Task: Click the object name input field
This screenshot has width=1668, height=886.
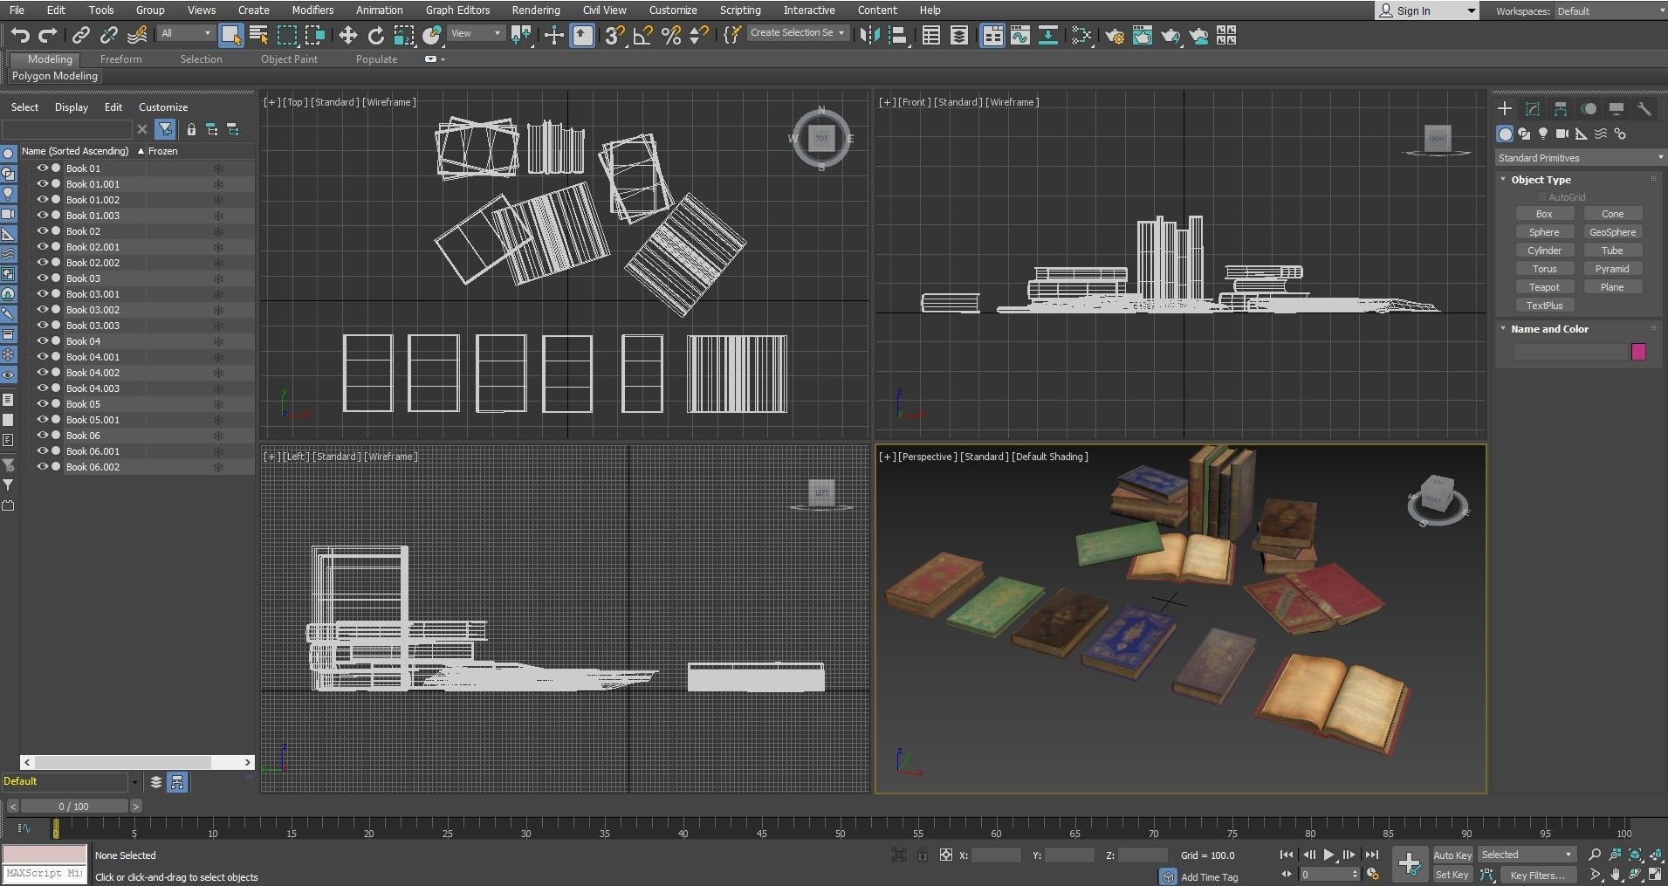Action: pyautogui.click(x=1571, y=352)
